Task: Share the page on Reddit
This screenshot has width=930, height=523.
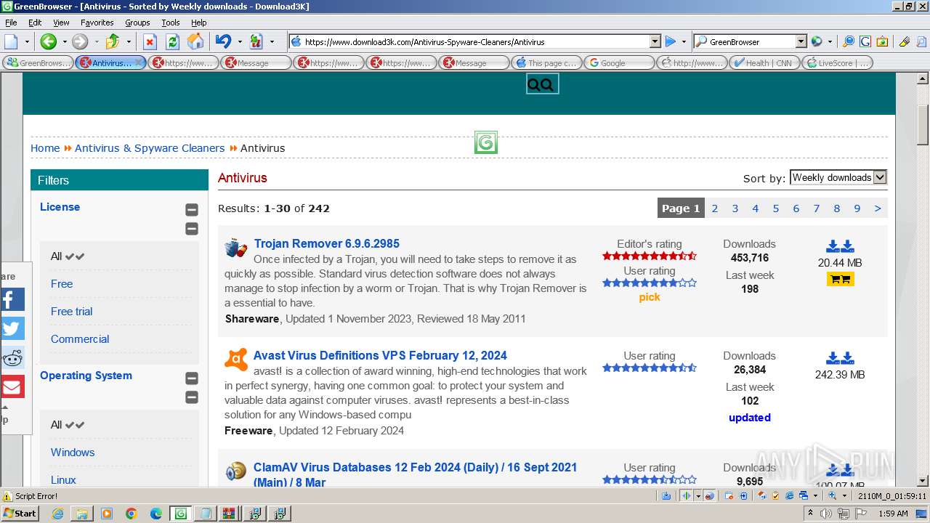Action: pyautogui.click(x=12, y=357)
